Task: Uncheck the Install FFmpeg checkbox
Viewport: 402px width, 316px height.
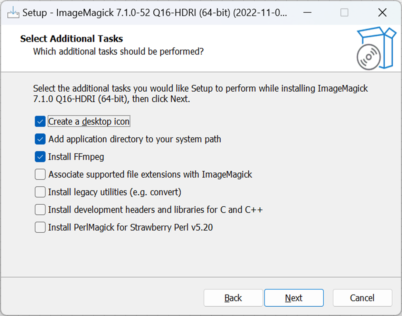Action: point(40,157)
